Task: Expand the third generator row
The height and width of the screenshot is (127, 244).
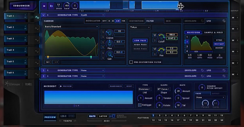Action: 44,76
